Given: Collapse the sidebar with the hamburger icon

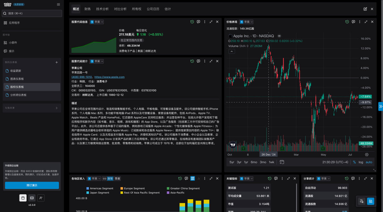Looking at the screenshot, I should tap(59, 4).
